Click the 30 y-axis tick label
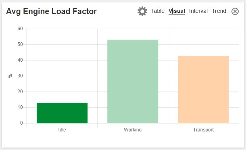246x150 pixels. (x=20, y=76)
